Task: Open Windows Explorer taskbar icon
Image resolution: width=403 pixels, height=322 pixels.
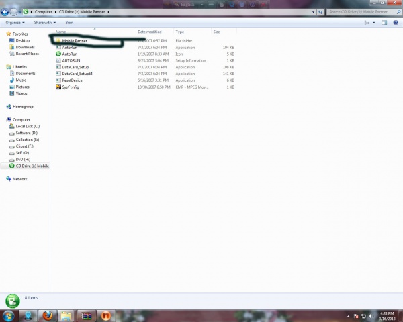Action: [x=66, y=316]
